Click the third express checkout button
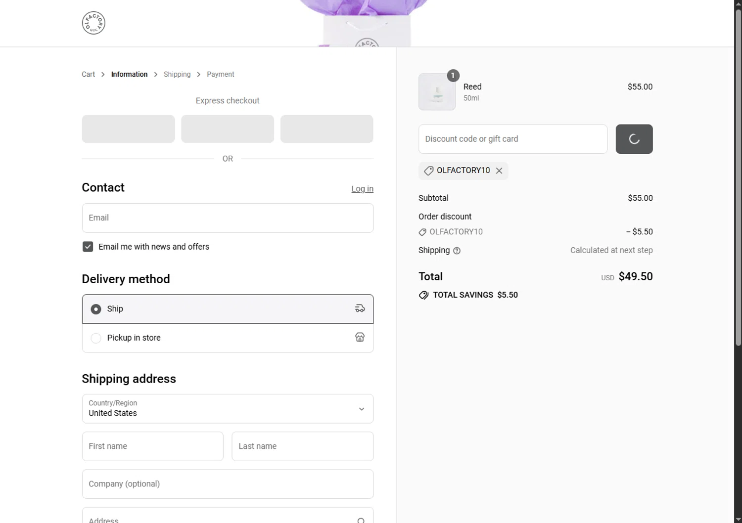Viewport: 742px width, 523px height. pyautogui.click(x=326, y=129)
